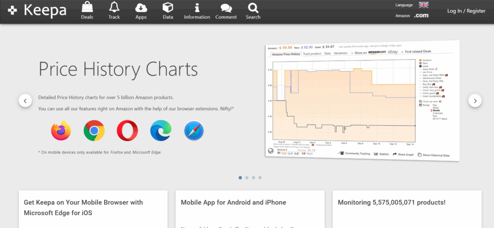Click the Safari extension icon
This screenshot has height=228, width=494.
pyautogui.click(x=194, y=131)
